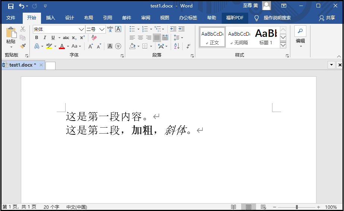Sort text with the A-Z sort icon
This screenshot has height=211, width=344.
coord(177,46)
